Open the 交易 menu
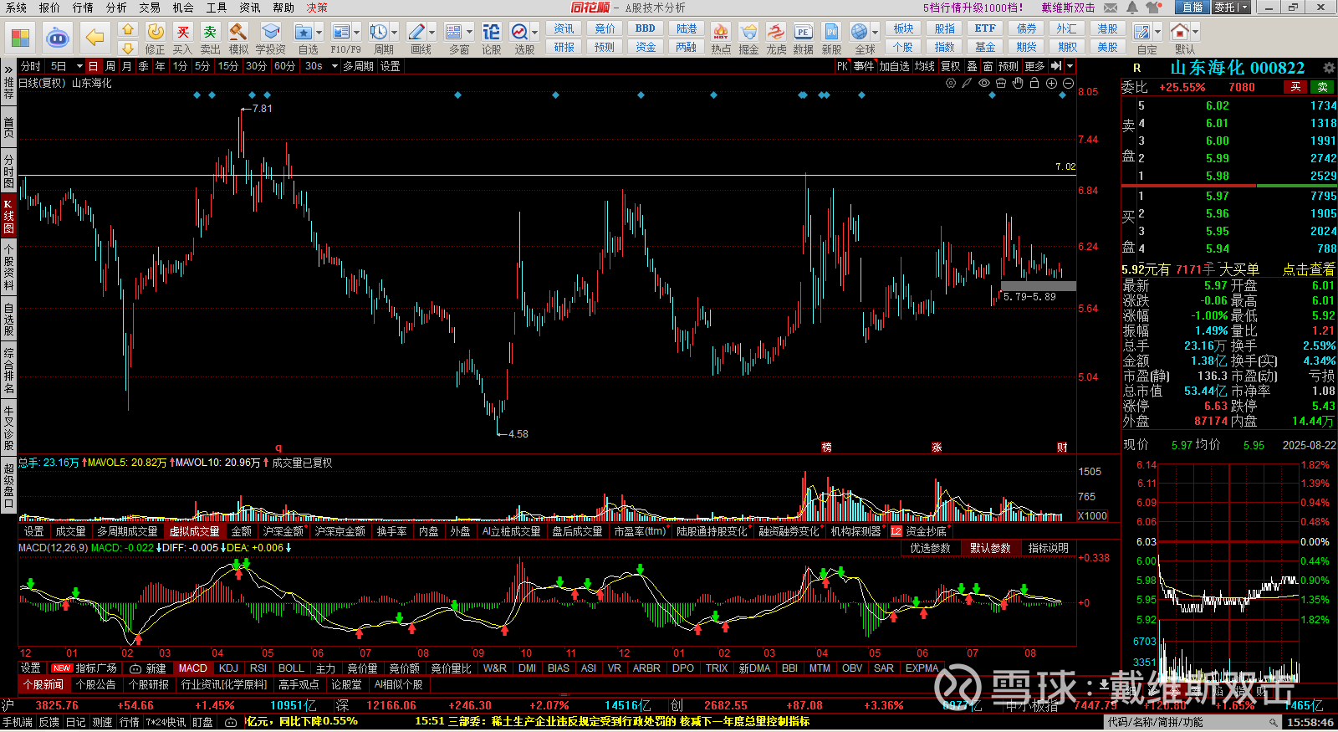This screenshot has height=732, width=1338. pyautogui.click(x=150, y=8)
